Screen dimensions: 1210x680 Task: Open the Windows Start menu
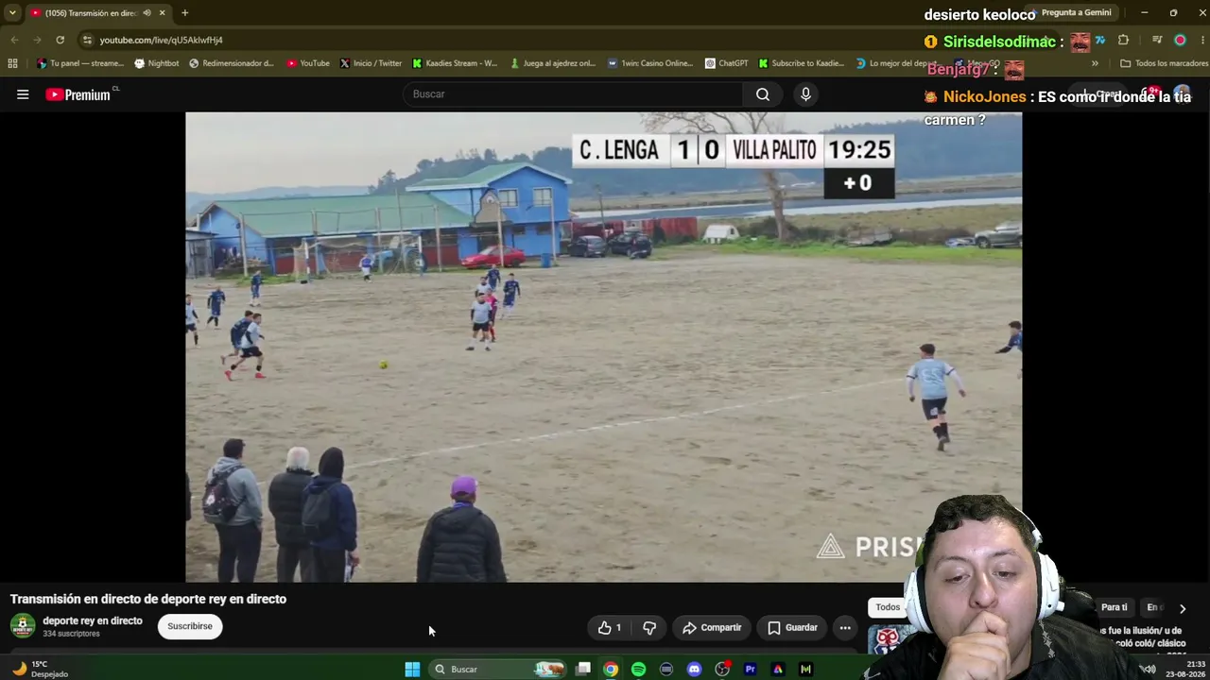click(x=412, y=669)
